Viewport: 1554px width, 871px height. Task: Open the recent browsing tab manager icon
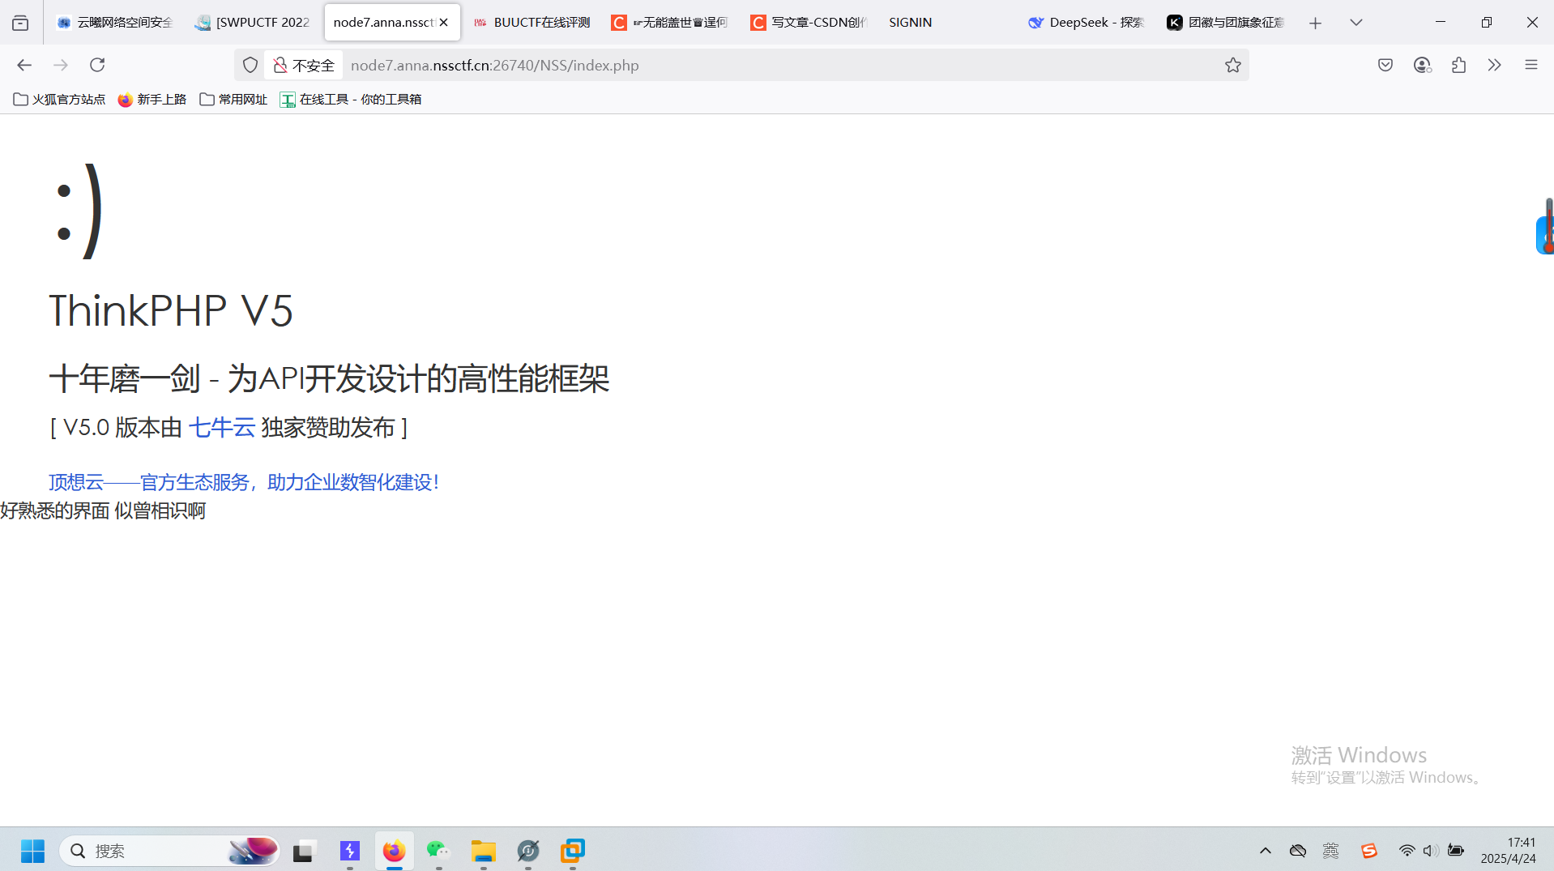point(20,23)
